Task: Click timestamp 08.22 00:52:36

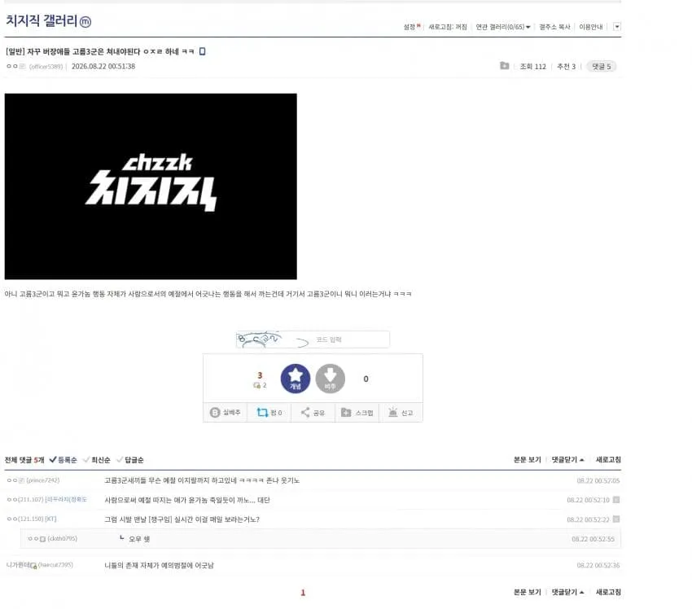Action: tap(598, 565)
